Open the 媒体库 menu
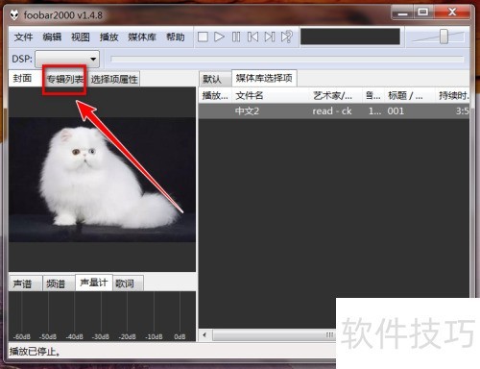Image resolution: width=480 pixels, height=369 pixels. 142,37
